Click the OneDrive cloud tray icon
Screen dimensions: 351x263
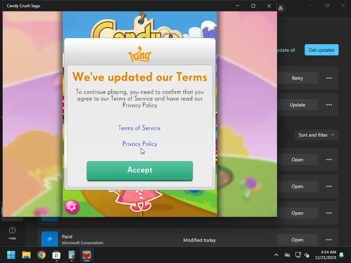[x=287, y=255]
